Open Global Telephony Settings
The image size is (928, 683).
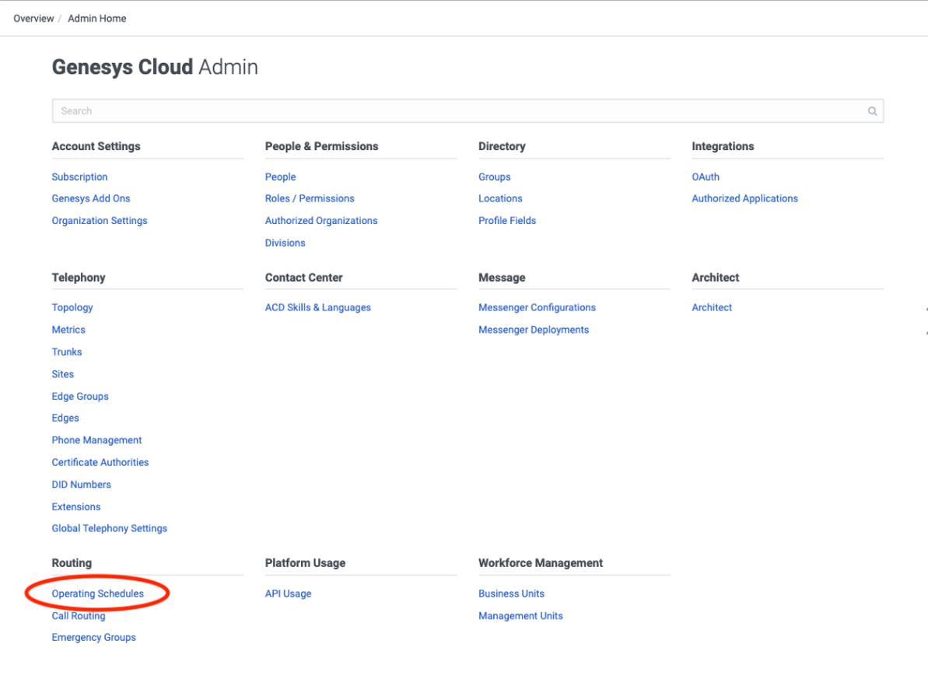pos(110,528)
